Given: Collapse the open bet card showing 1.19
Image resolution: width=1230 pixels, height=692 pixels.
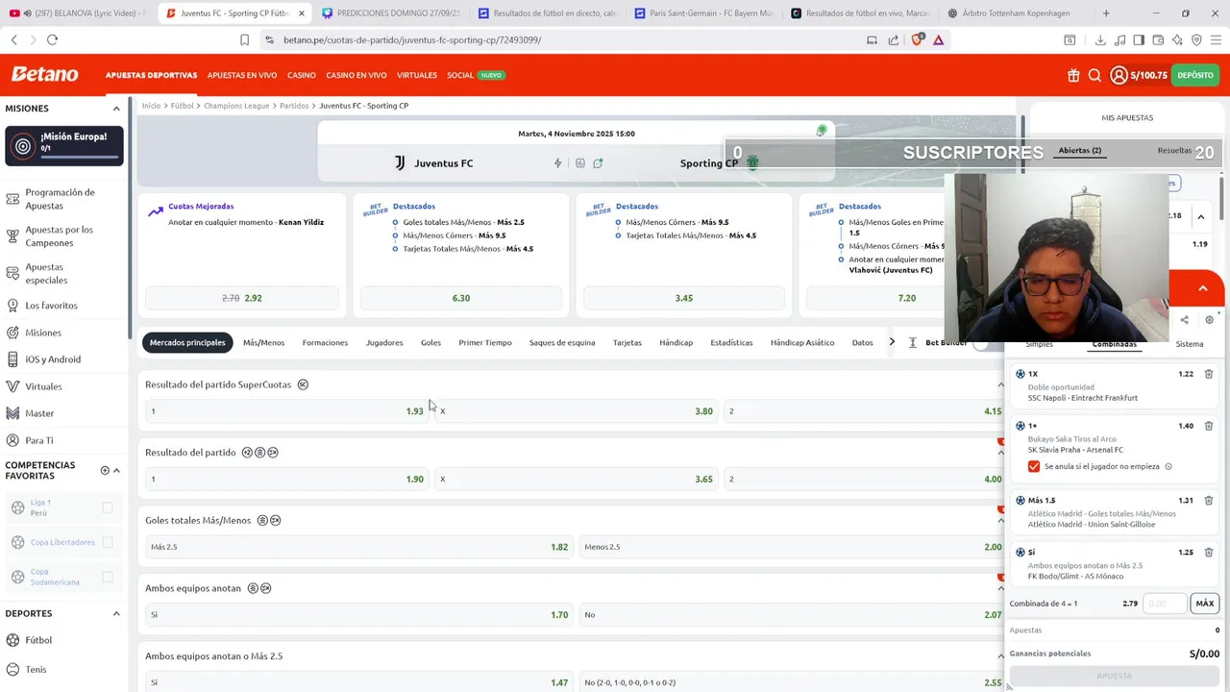Looking at the screenshot, I should coord(1201,216).
